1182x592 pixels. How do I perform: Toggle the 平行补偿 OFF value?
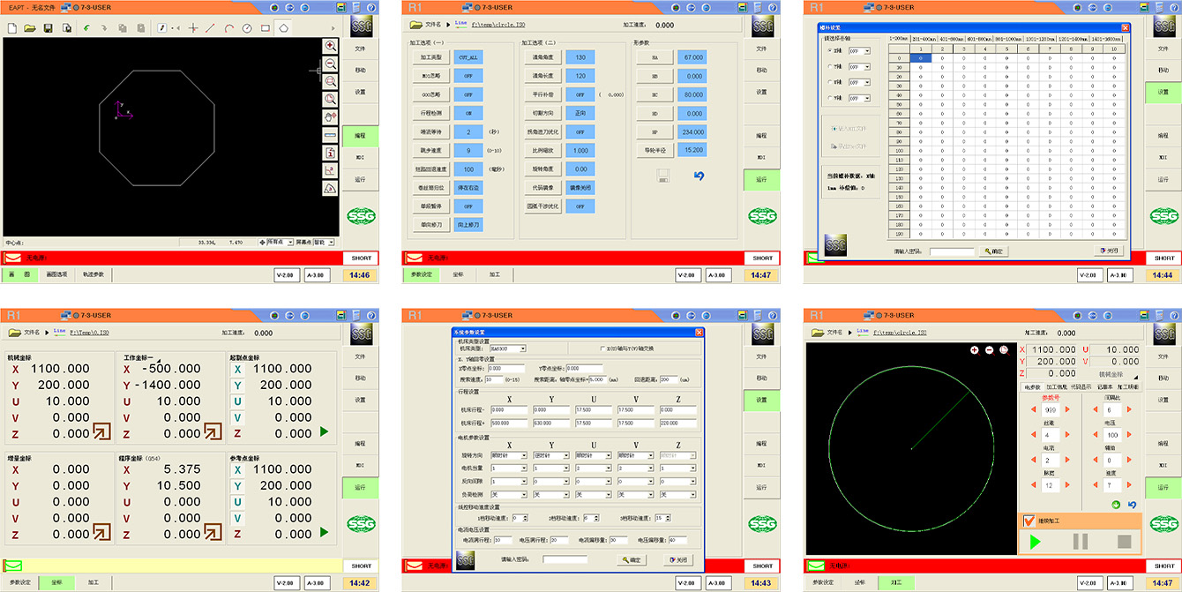pos(580,94)
